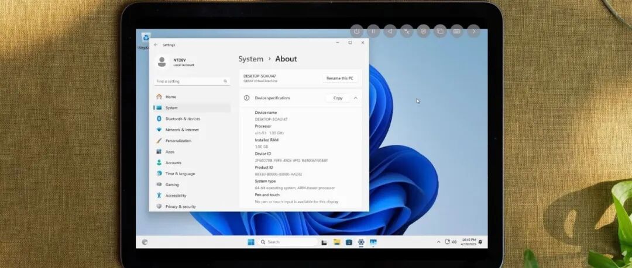Collapse the UTM toolbar with the right chevron
The width and height of the screenshot is (632, 268).
pyautogui.click(x=473, y=31)
